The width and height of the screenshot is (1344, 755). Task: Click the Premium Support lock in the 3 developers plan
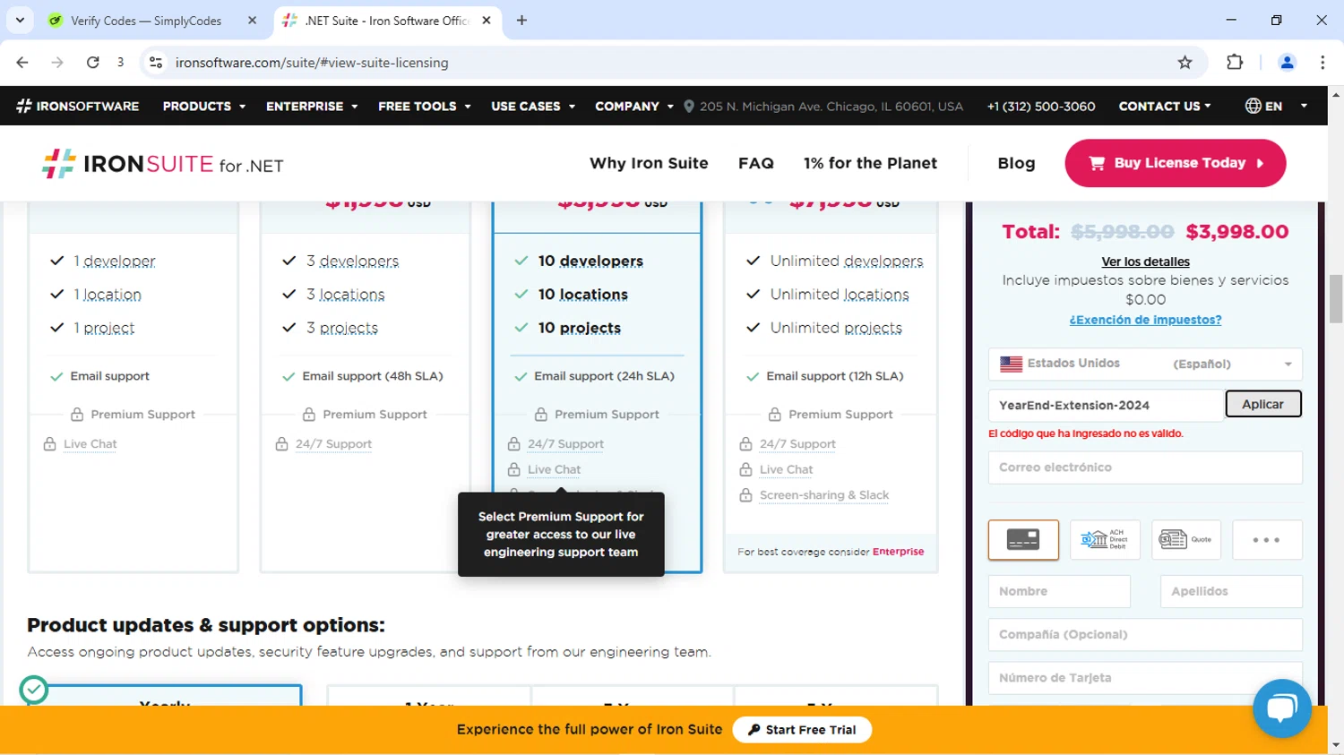pos(309,415)
